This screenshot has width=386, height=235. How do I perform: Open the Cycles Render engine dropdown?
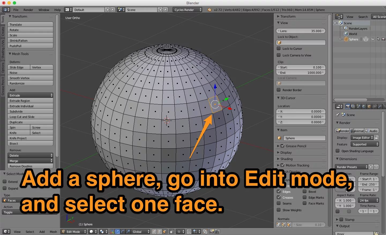(188, 10)
